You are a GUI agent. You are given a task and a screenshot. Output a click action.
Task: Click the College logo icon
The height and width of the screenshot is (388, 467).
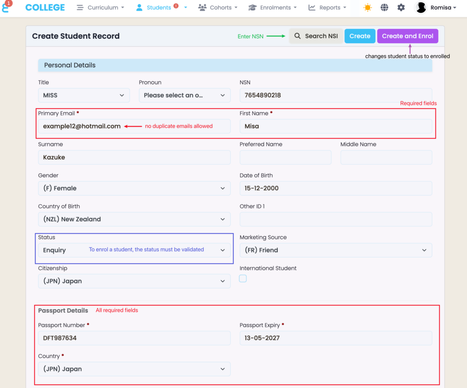(6, 7)
